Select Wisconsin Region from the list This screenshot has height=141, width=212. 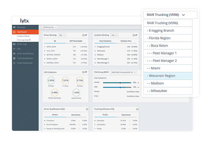coord(168,76)
